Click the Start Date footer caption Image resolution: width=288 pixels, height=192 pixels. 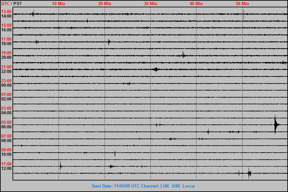tap(143, 186)
